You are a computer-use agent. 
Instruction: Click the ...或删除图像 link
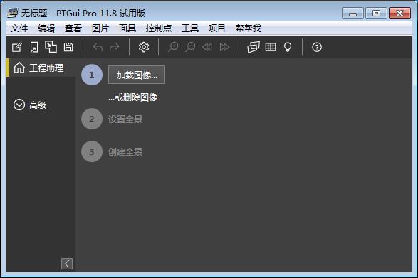[x=132, y=97]
